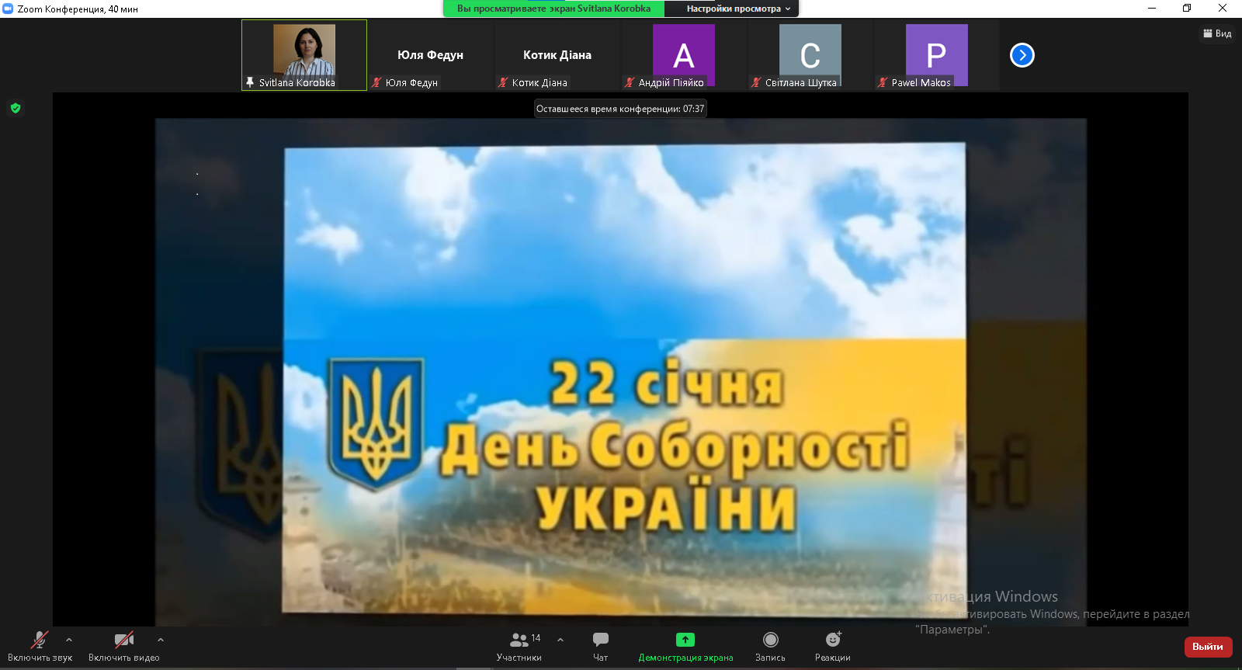This screenshot has width=1242, height=670.
Task: Select Котик Діана participant tile
Action: [x=557, y=55]
